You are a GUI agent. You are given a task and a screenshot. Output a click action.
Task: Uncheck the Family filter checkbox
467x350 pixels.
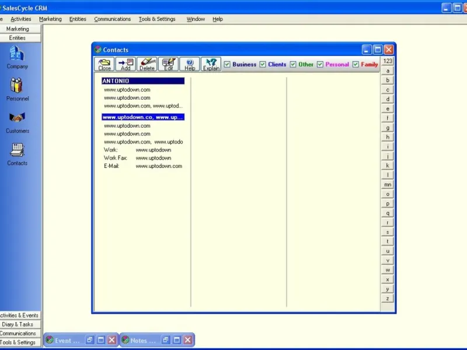tap(356, 64)
